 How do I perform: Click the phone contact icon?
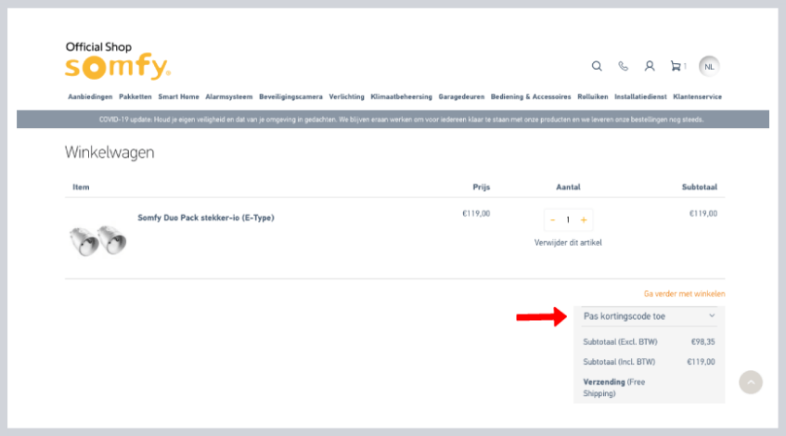point(623,66)
